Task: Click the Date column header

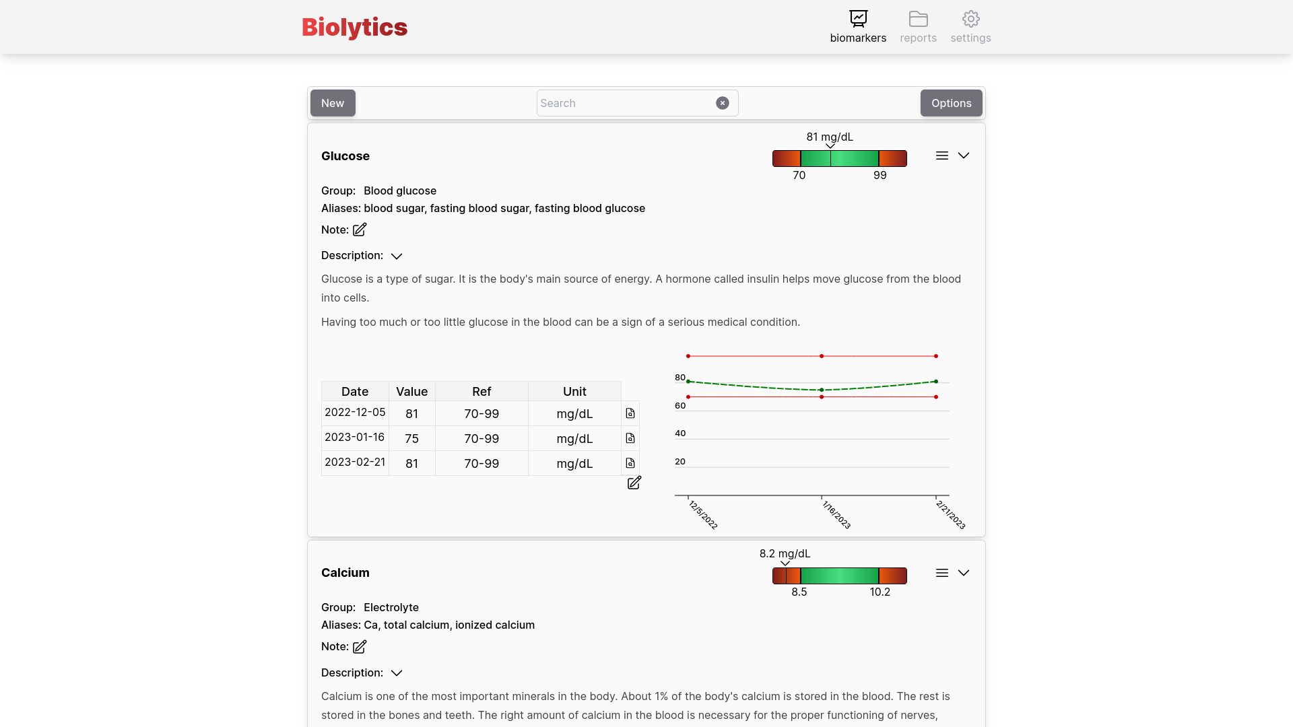Action: [x=355, y=392]
